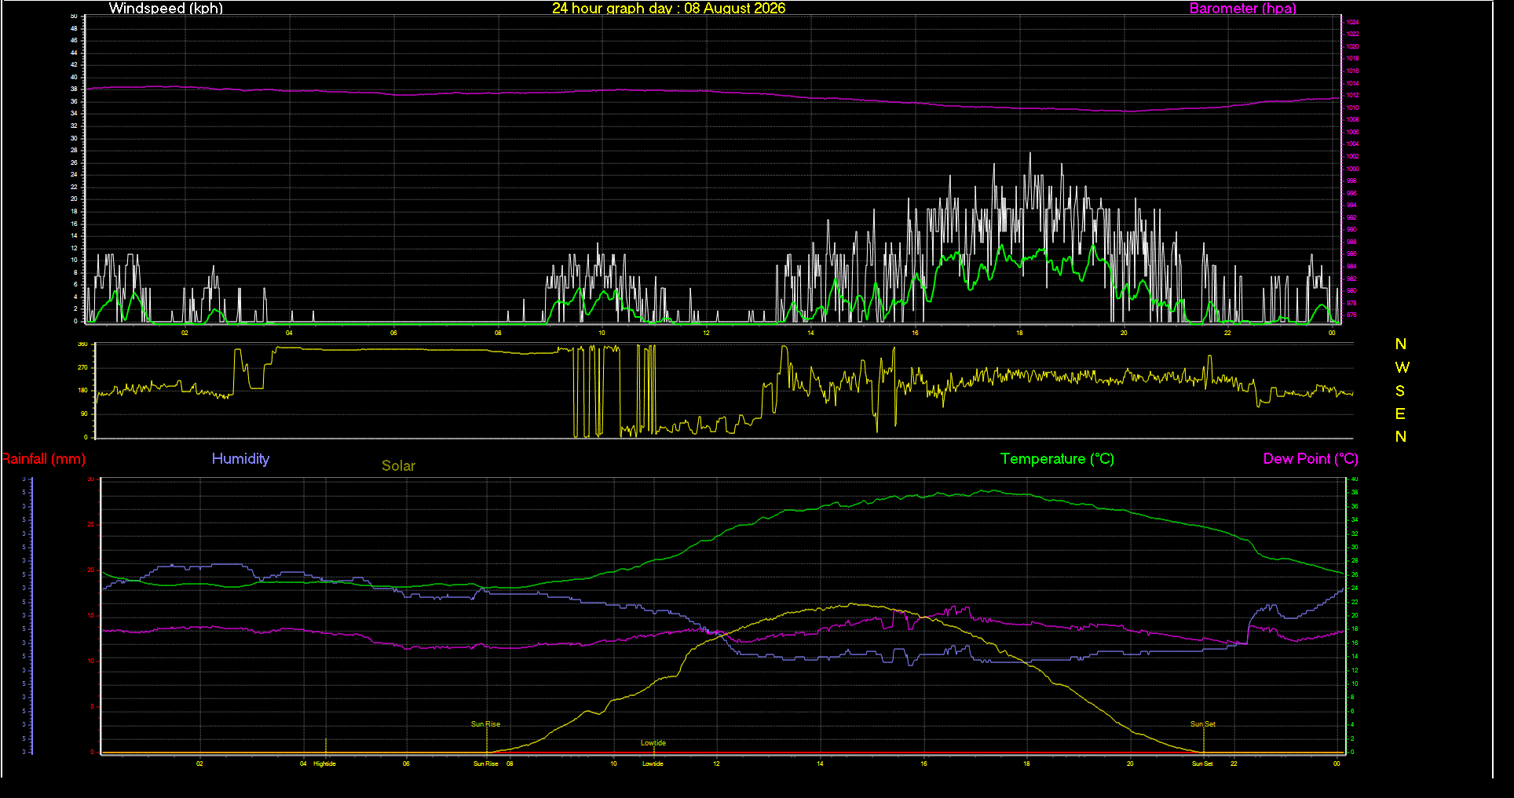Click "02" on the lower graph time axis
This screenshot has width=1514, height=798.
click(199, 763)
